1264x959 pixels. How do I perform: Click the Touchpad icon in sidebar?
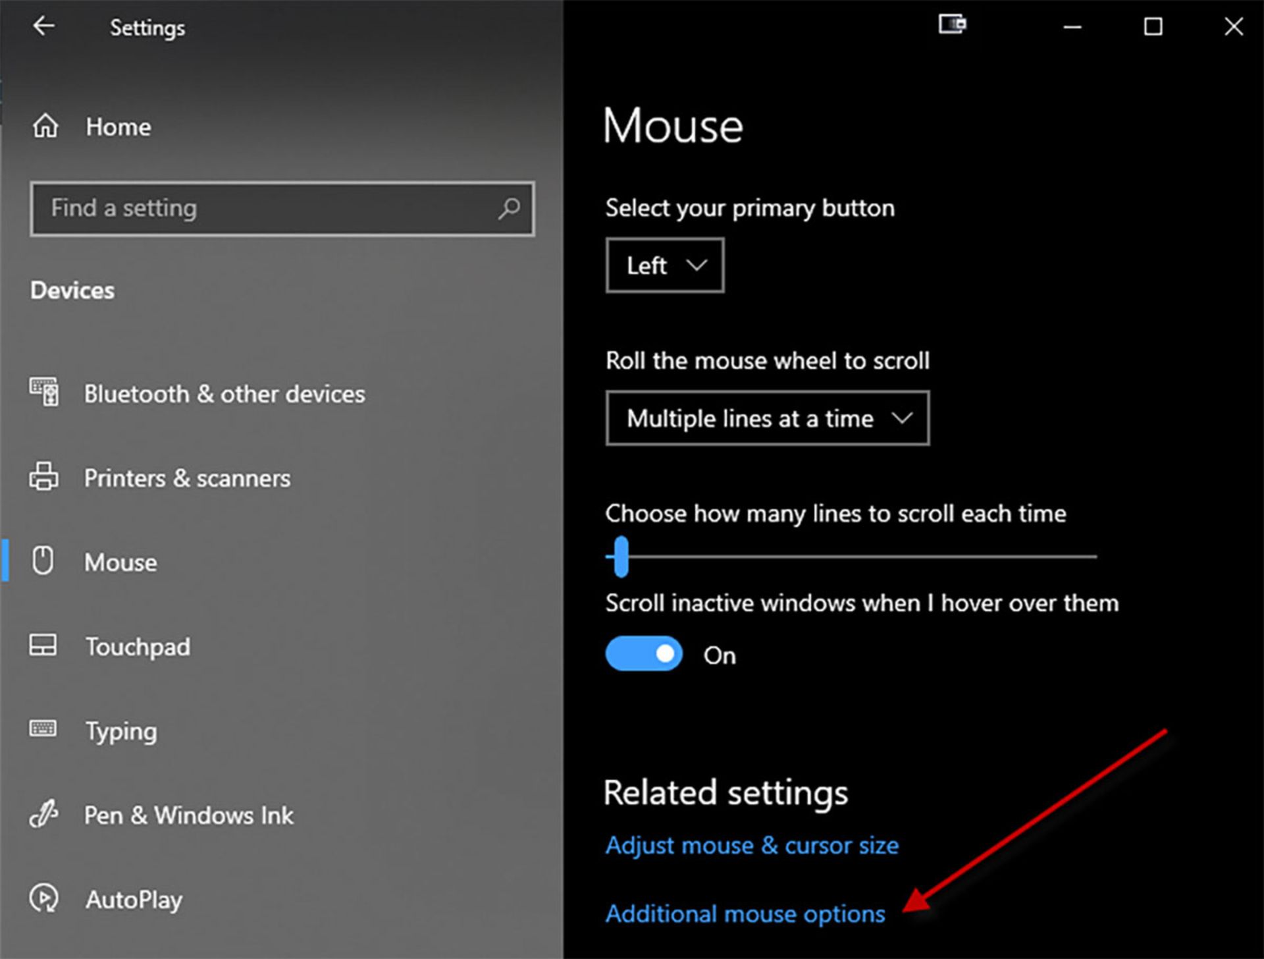[43, 645]
